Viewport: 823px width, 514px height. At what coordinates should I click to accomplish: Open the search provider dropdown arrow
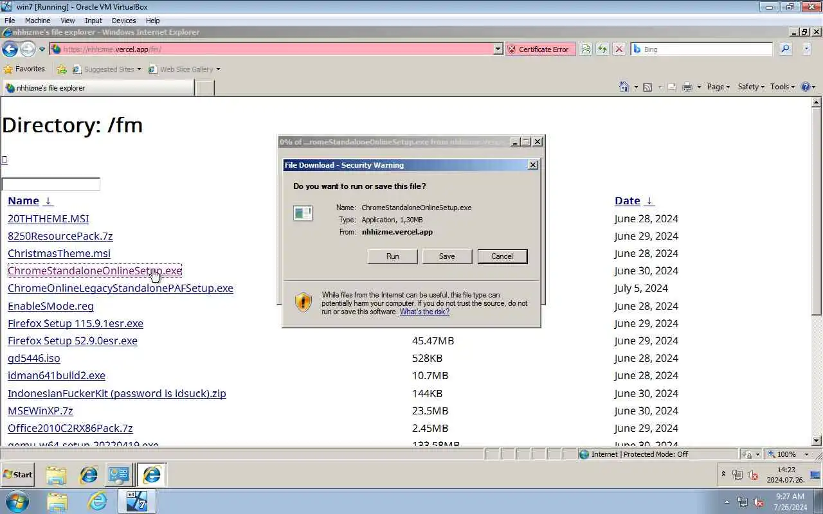(x=806, y=49)
